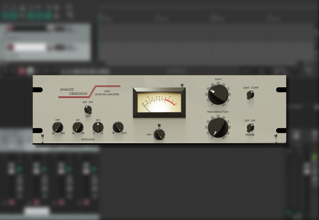319x220 pixels.
Task: Click the Analog Obsession logo
Action: tap(74, 92)
